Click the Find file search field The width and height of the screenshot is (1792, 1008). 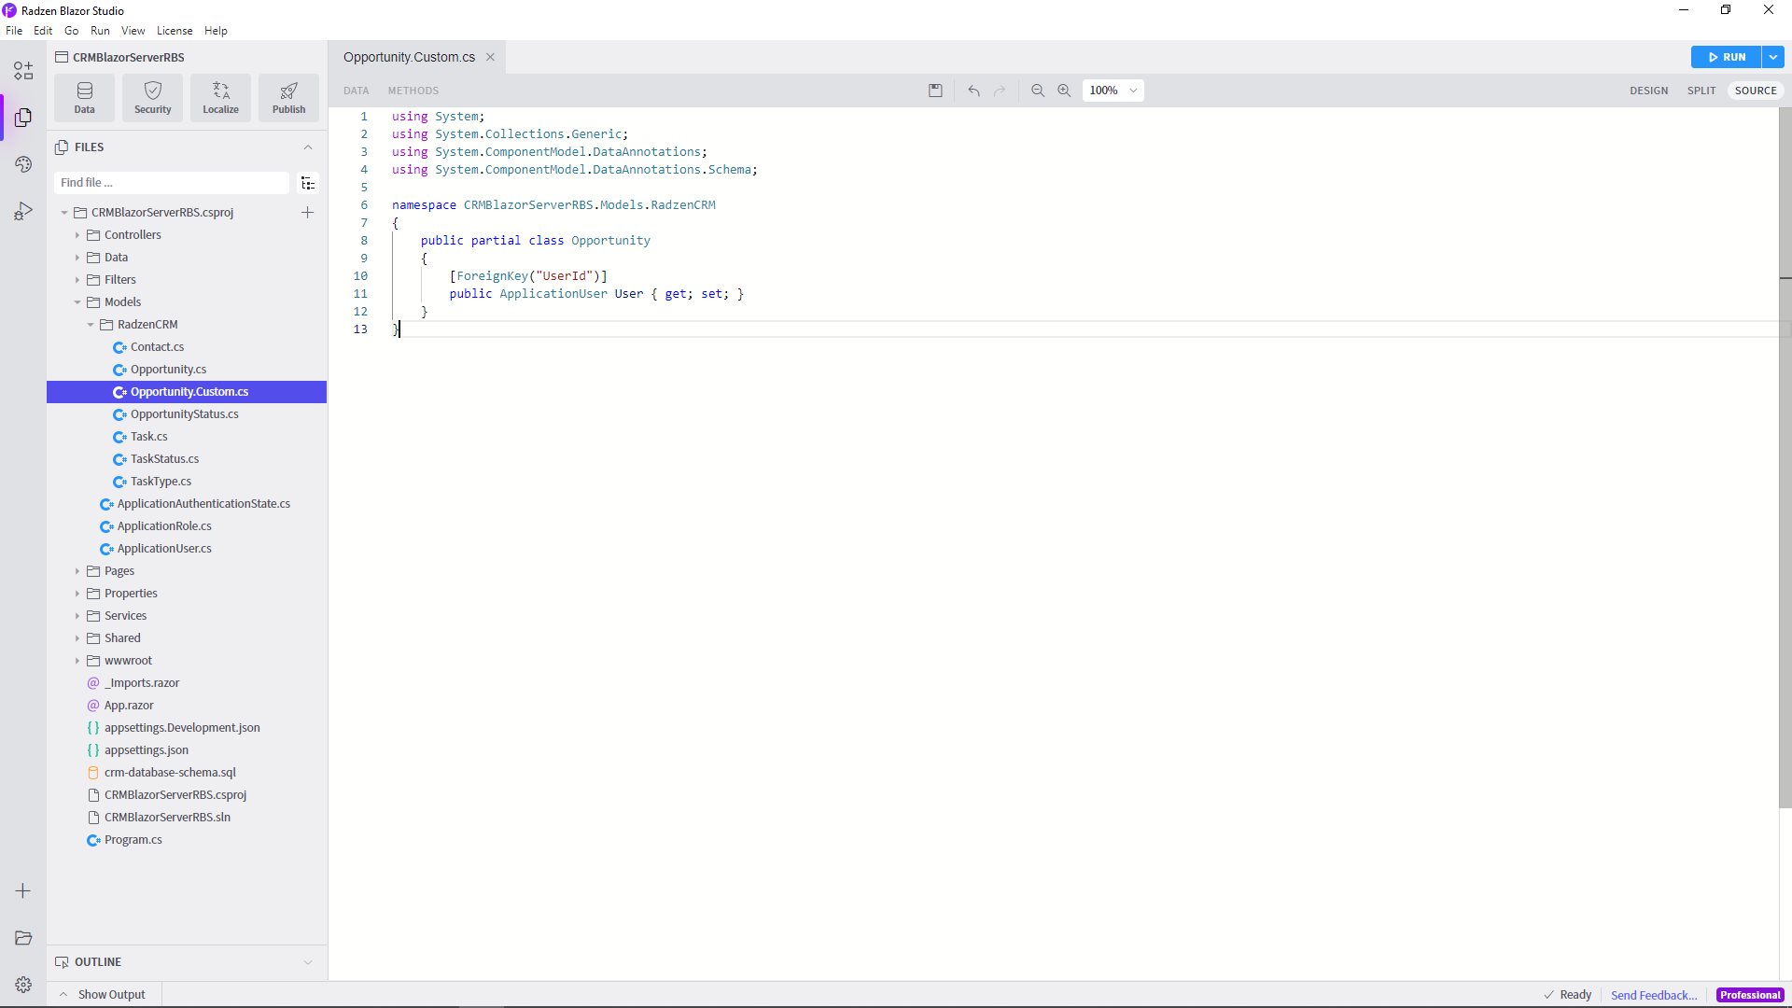tap(172, 183)
